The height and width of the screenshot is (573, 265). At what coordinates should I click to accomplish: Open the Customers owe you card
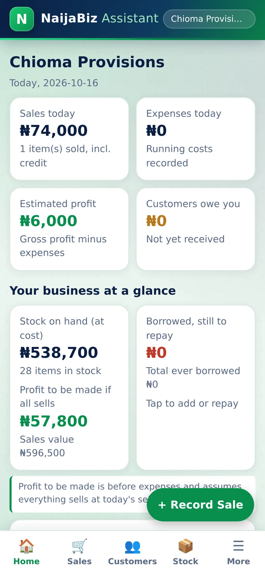[196, 229]
